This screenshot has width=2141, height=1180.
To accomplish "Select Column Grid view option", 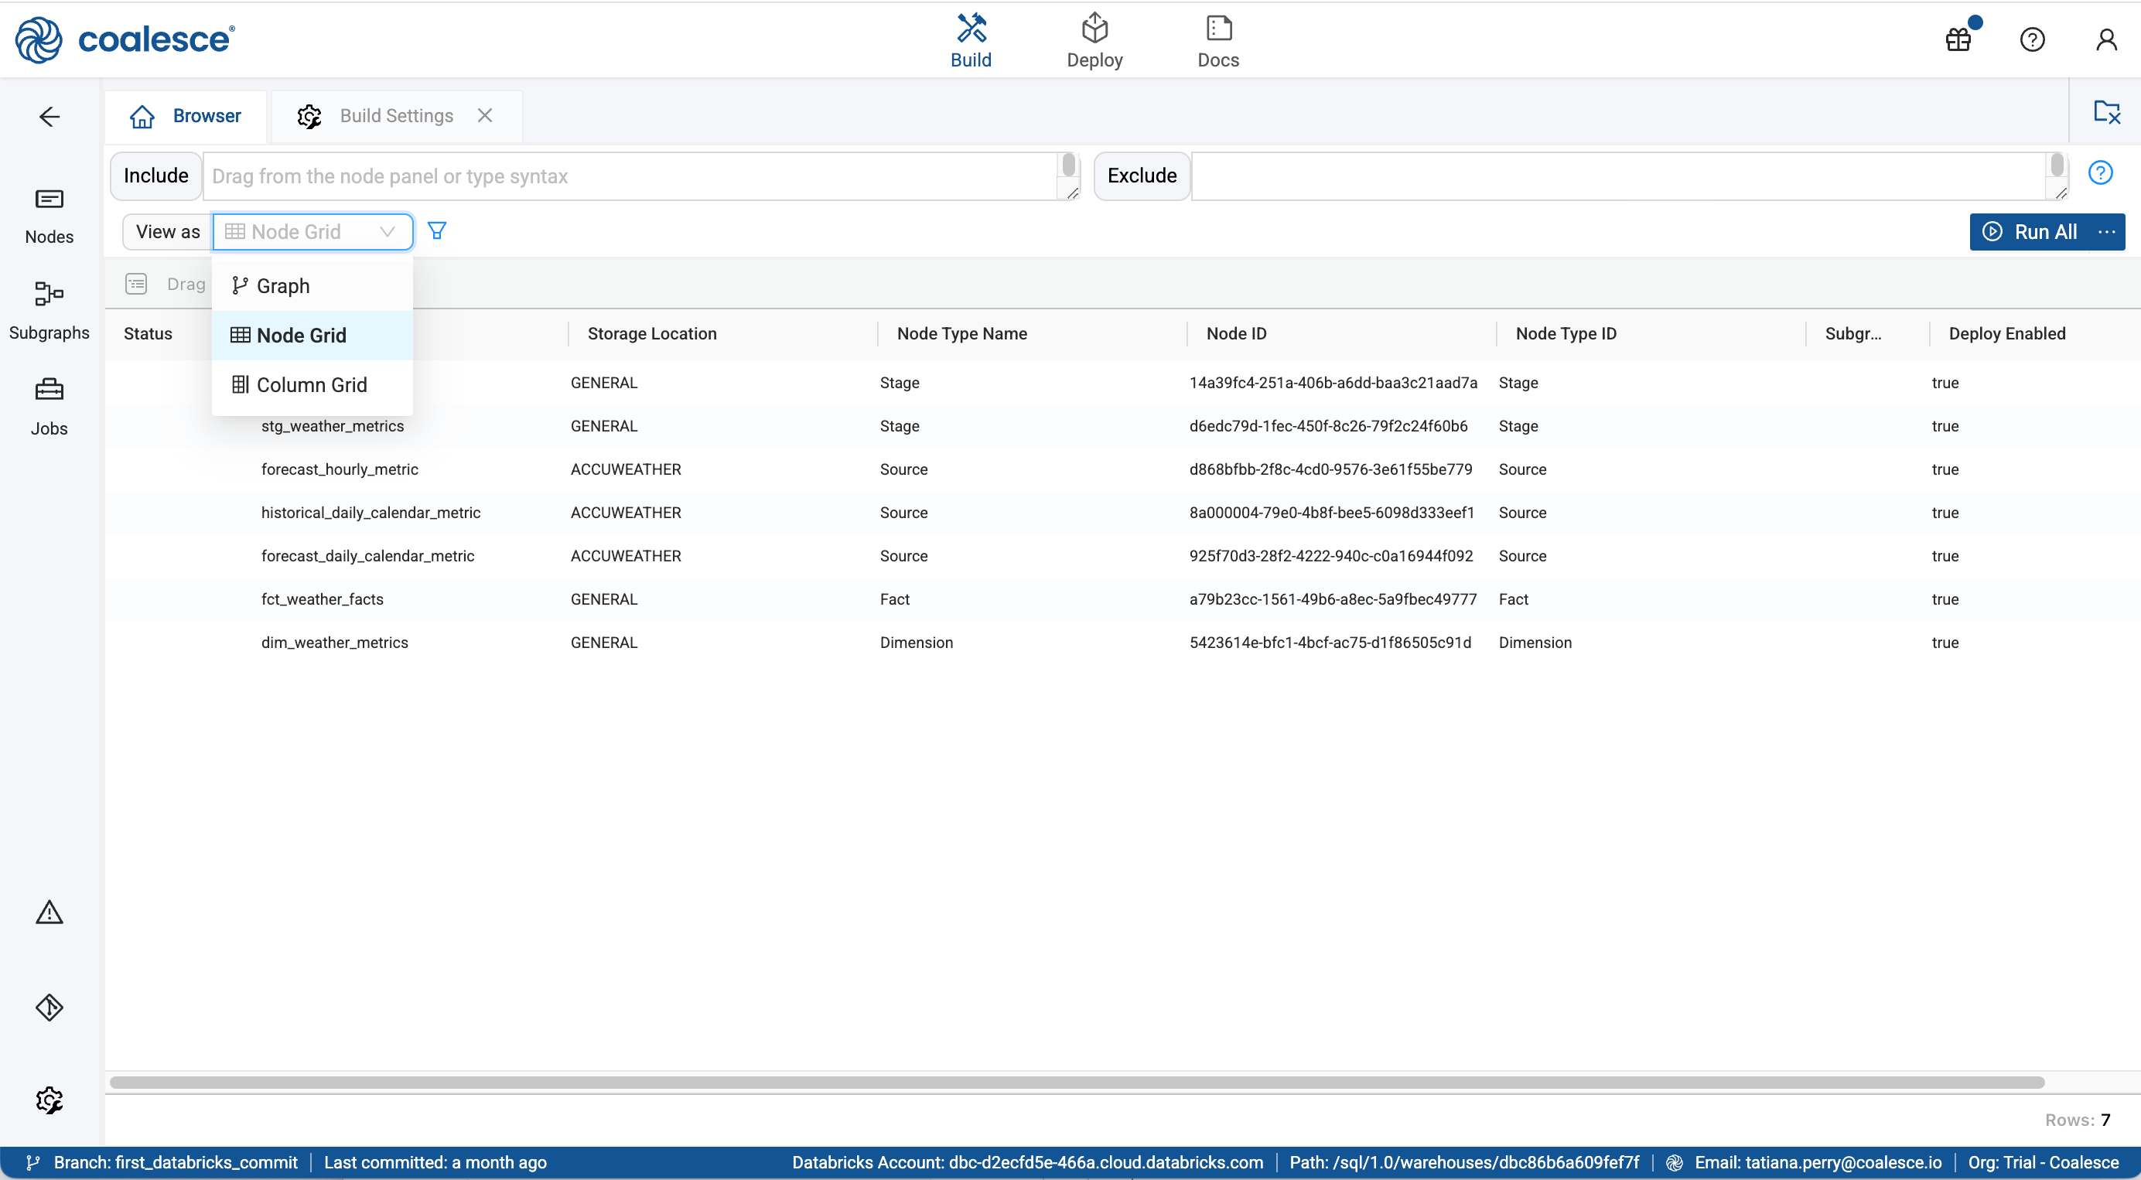I will [x=312, y=385].
